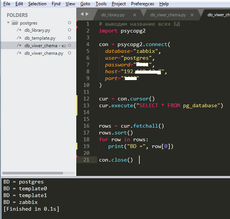Click the file-type icon before db_library.py
Viewport: 230px width, 219px height.
(x=19, y=30)
